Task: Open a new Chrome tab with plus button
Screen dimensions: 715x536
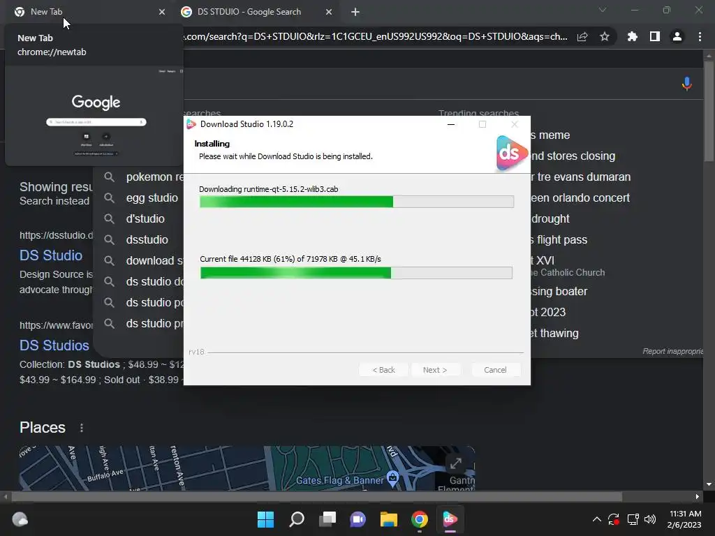Action: (355, 12)
